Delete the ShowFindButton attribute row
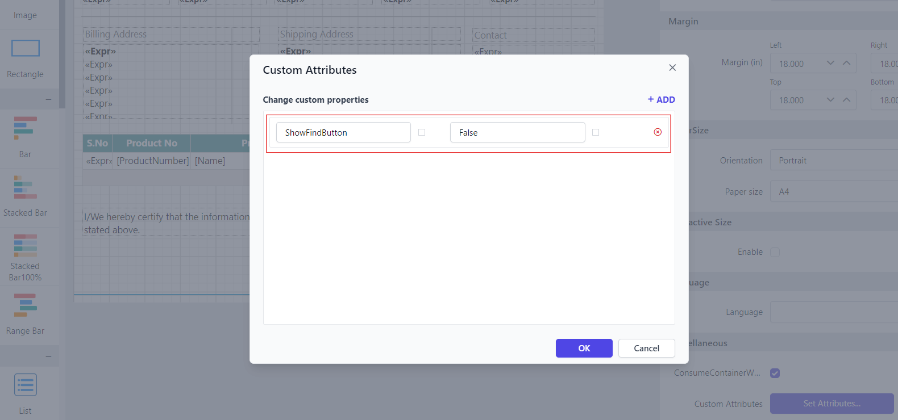Viewport: 898px width, 420px height. (x=658, y=132)
